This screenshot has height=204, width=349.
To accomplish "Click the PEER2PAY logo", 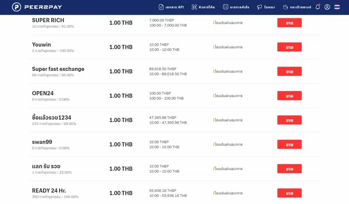I will click(x=32, y=7).
